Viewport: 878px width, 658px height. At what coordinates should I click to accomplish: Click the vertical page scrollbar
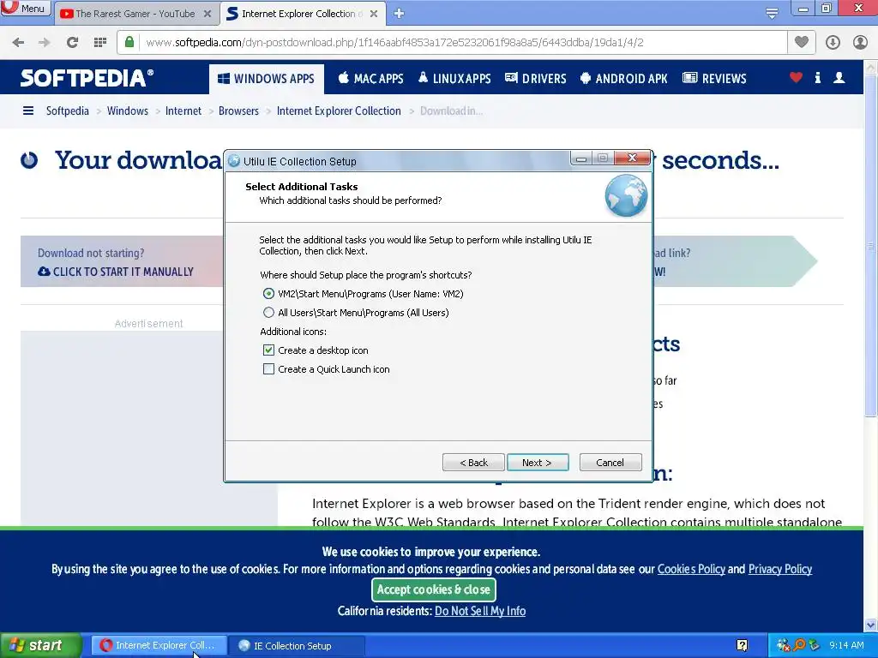pyautogui.click(x=870, y=246)
